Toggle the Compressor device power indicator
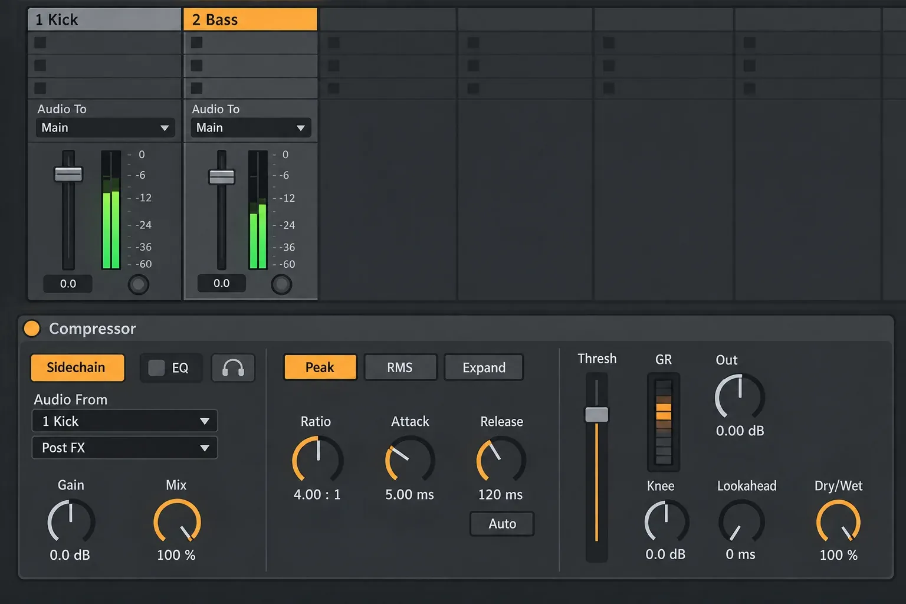This screenshot has height=604, width=906. click(x=32, y=329)
